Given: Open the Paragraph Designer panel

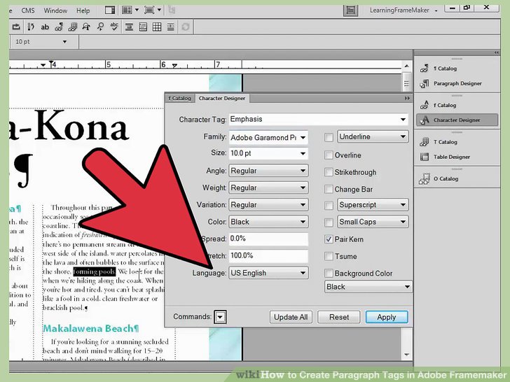Looking at the screenshot, I should [x=457, y=83].
